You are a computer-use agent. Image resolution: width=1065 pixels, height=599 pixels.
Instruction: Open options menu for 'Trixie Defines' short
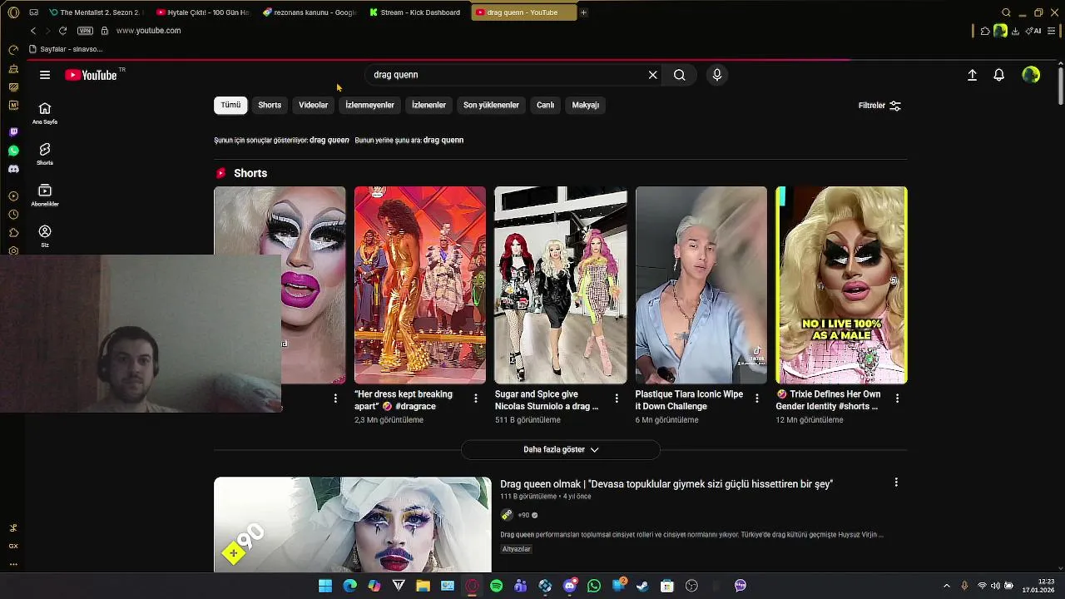898,399
